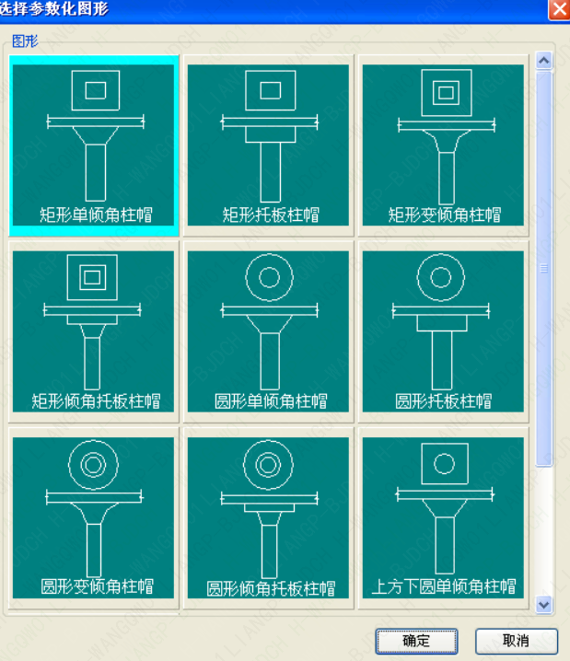
Task: Choose the 矩形托板柱帽 shape
Action: (x=268, y=145)
